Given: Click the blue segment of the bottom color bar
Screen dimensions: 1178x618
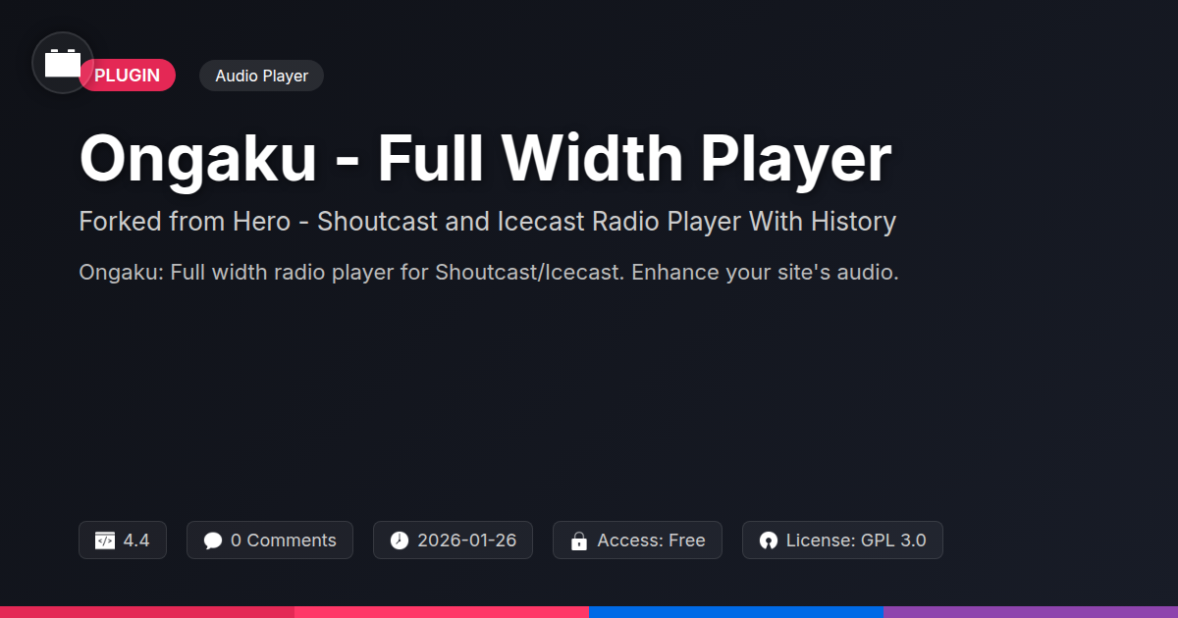Looking at the screenshot, I should click(x=736, y=612).
